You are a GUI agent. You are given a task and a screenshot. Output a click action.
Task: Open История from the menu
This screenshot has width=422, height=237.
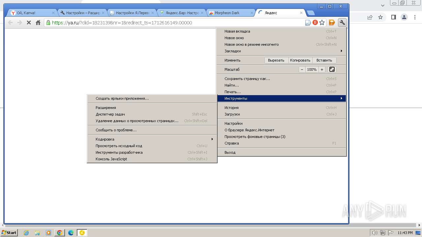[x=282, y=108]
